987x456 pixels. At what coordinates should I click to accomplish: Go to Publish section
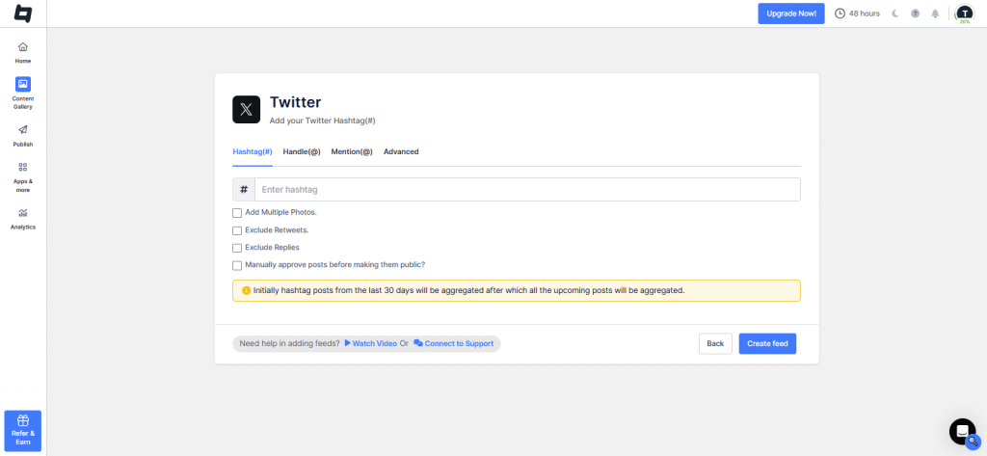pyautogui.click(x=23, y=135)
